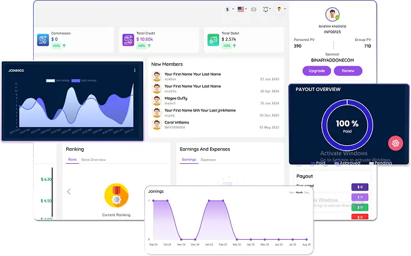Click the Current Ranking medal badge
Viewport: 411px width, 256px height.
point(116,195)
